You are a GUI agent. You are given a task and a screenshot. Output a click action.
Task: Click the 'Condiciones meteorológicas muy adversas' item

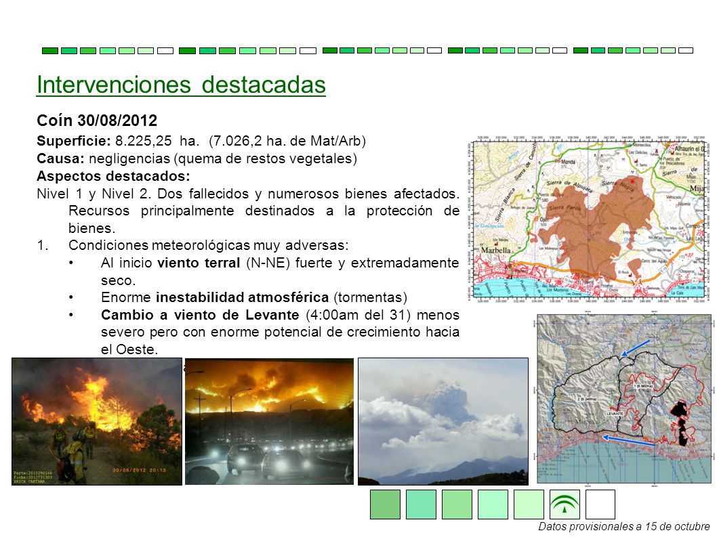(x=209, y=245)
